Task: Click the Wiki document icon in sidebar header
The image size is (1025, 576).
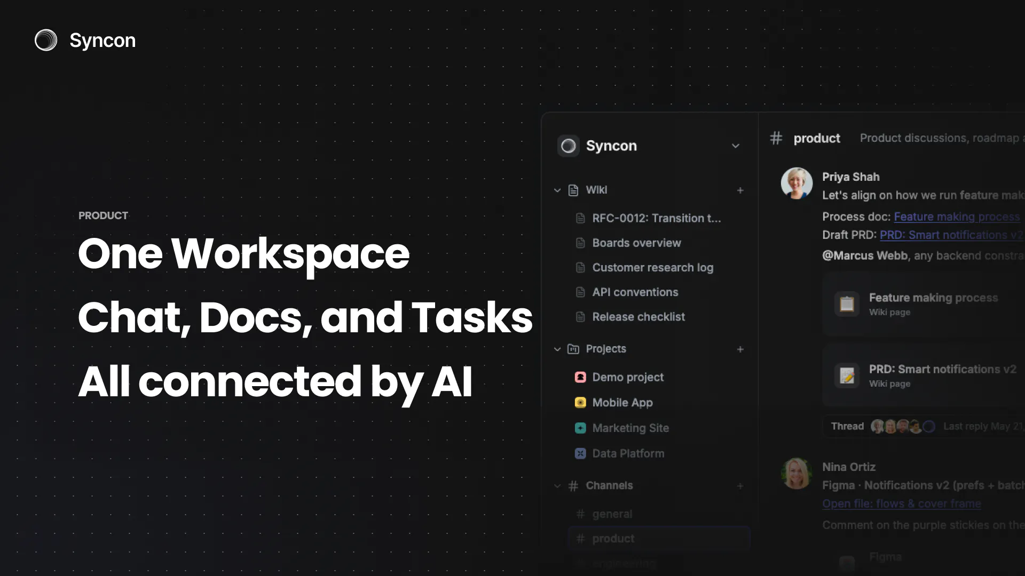Action: click(573, 190)
